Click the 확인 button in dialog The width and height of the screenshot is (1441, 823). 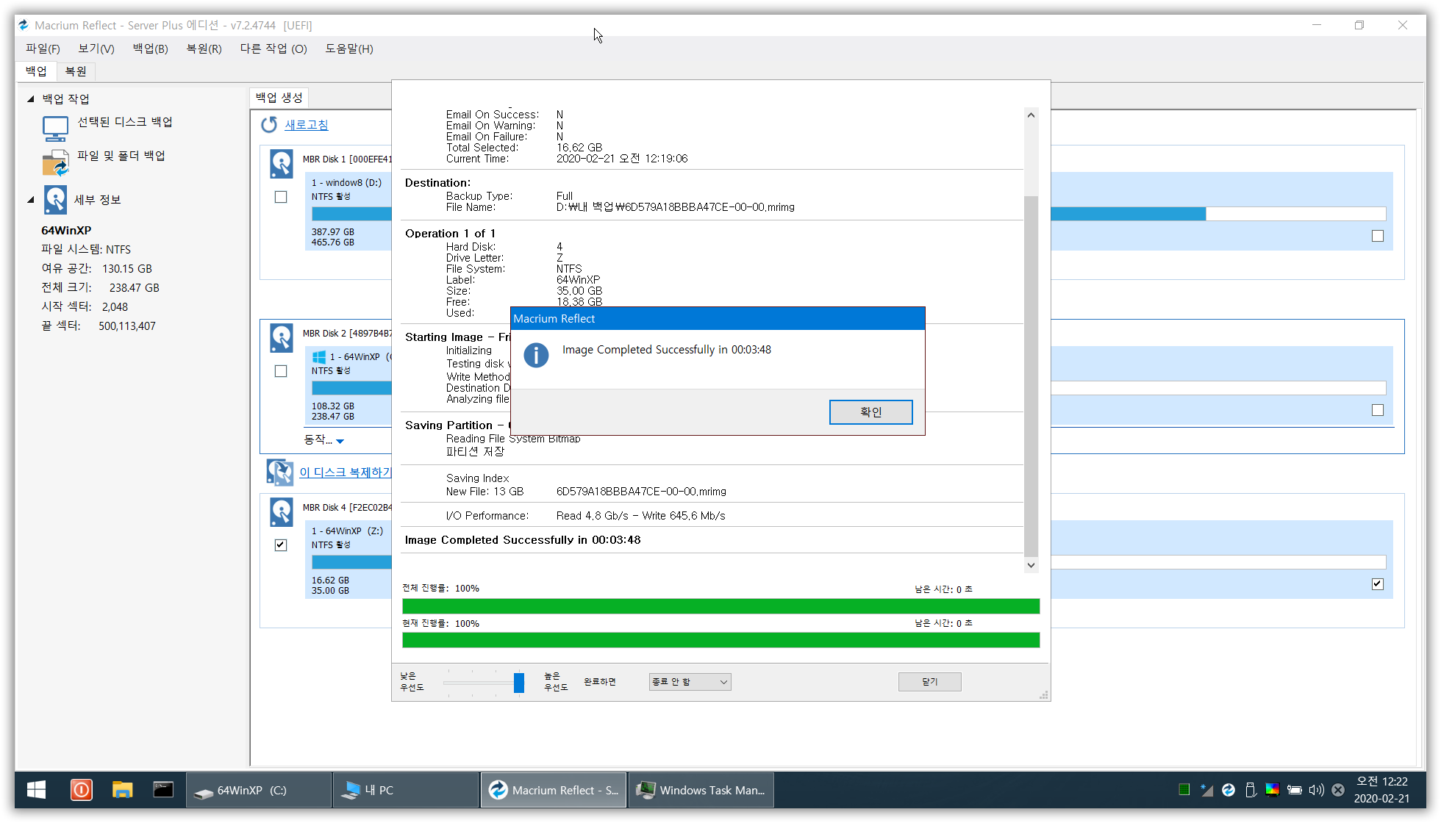pos(870,412)
